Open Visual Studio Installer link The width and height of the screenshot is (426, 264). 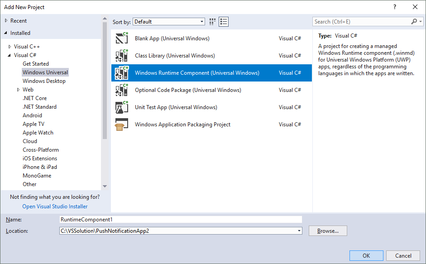click(x=55, y=206)
